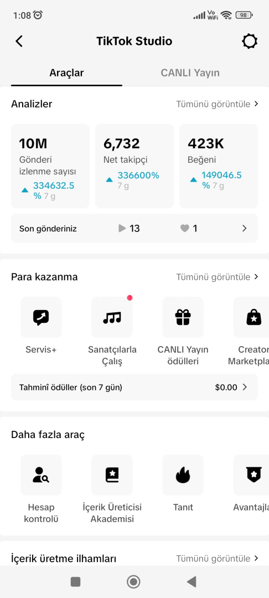Screen dimensions: 269x598
Task: Open Tümünü görüntüle for İçerik üretme ilhamları
Action: coord(218,558)
